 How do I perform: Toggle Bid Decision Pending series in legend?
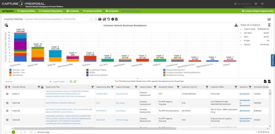tap(173, 75)
